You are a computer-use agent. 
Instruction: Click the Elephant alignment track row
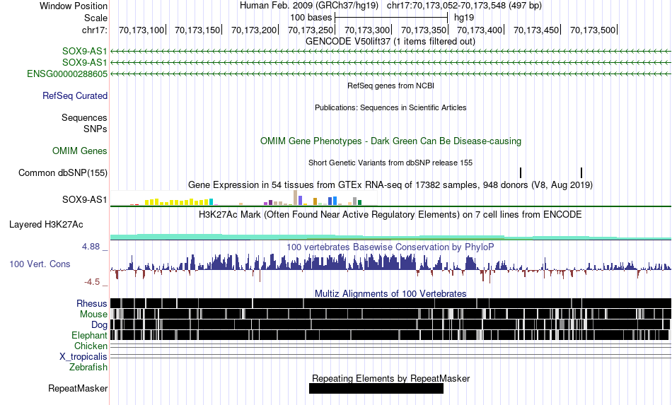point(391,335)
